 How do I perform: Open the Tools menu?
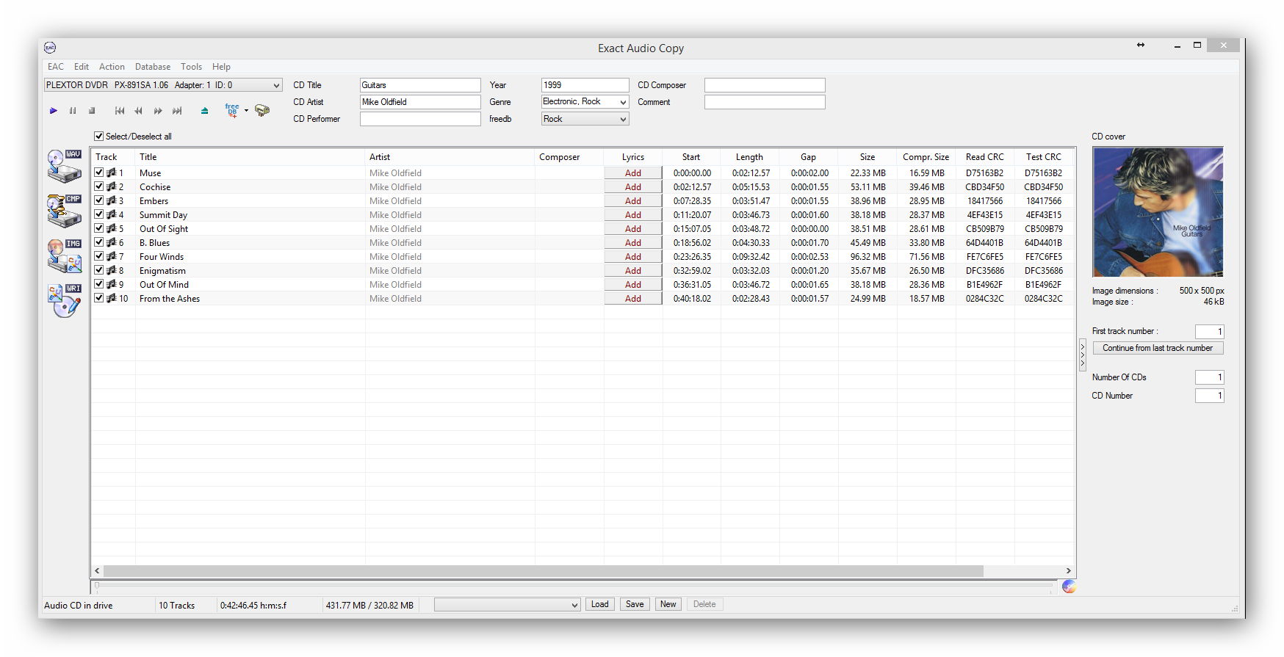[191, 67]
